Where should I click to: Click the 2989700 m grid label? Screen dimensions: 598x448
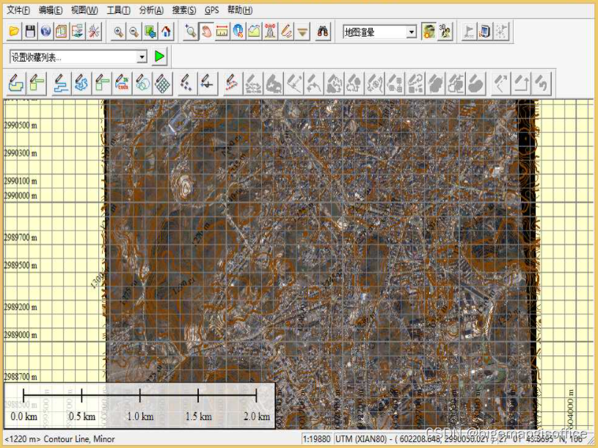pos(21,237)
